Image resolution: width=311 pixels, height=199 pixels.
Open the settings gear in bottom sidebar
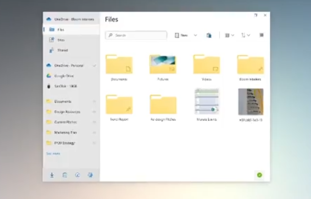click(90, 175)
